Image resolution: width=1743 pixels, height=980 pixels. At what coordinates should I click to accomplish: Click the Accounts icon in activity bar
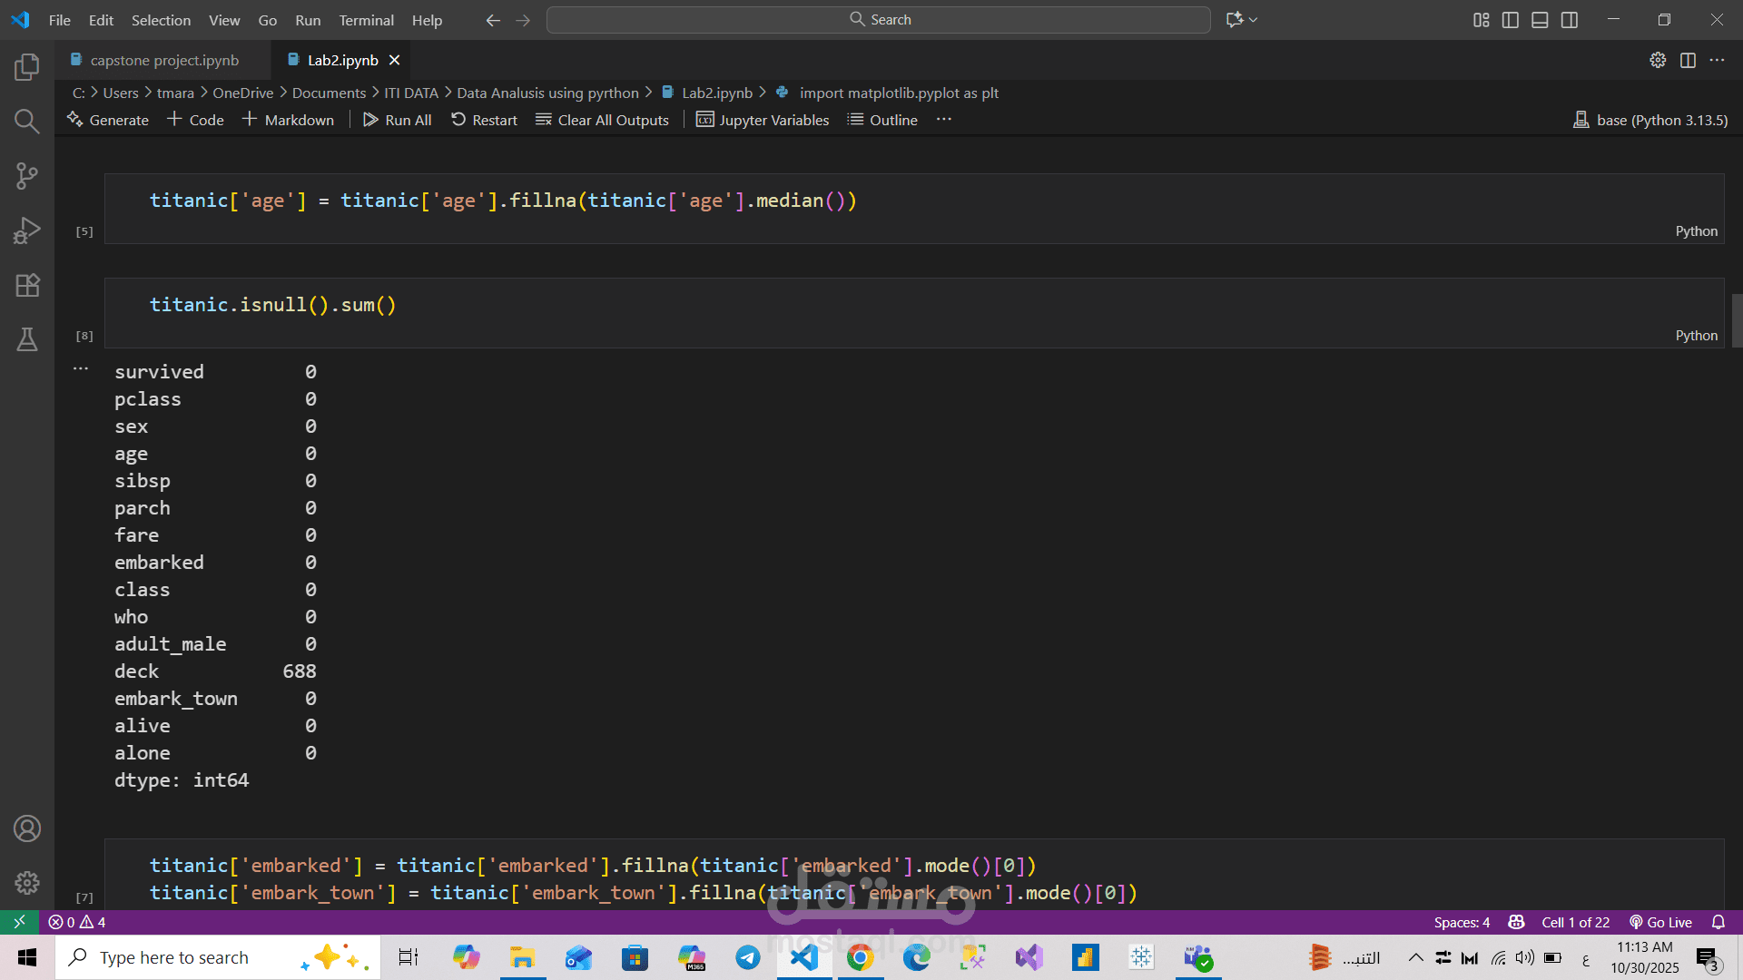(x=27, y=828)
